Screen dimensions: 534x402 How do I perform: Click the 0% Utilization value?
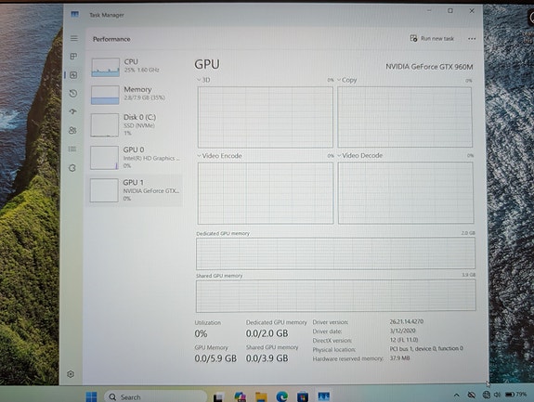tap(201, 333)
